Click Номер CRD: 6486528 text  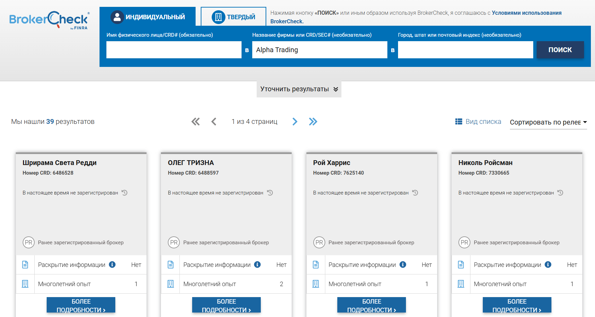[x=48, y=173]
